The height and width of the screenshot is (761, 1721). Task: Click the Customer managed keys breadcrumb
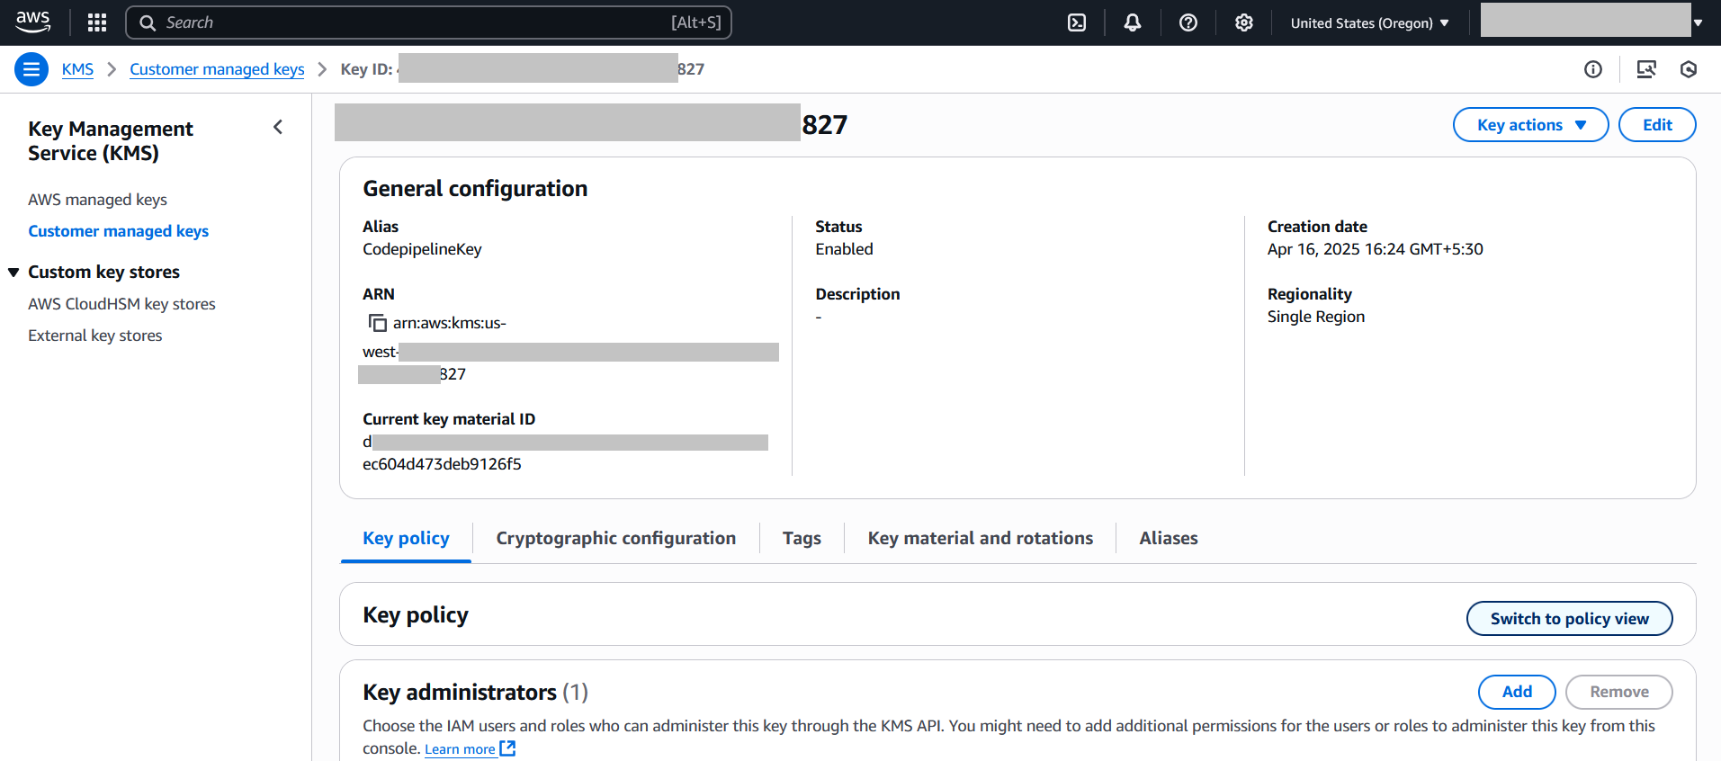point(217,69)
